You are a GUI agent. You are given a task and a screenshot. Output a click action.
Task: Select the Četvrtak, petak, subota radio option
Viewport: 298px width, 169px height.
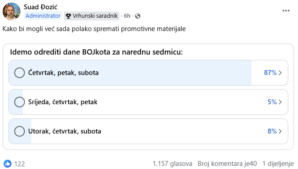point(20,73)
